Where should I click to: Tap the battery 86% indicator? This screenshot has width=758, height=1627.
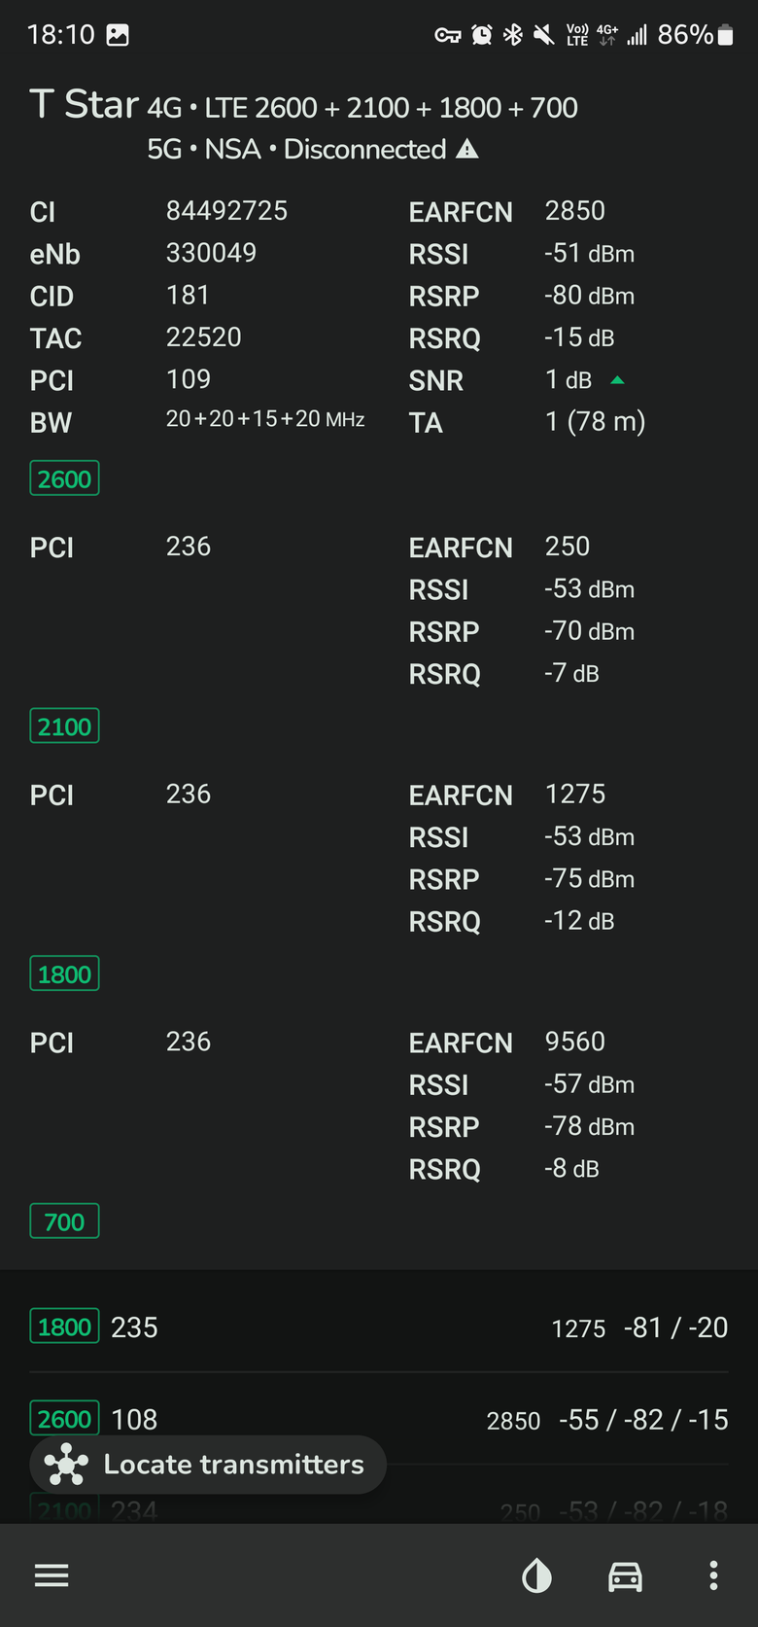pos(696,35)
